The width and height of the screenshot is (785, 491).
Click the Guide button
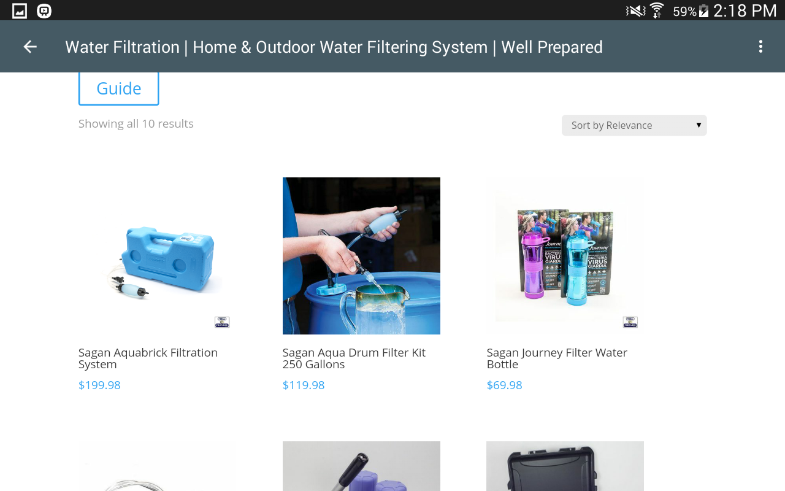(x=119, y=88)
